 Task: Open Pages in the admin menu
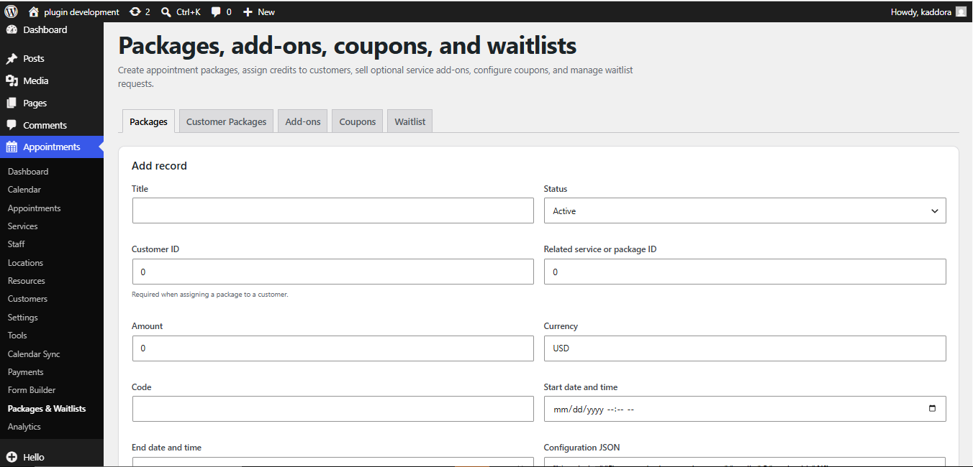(x=52, y=103)
